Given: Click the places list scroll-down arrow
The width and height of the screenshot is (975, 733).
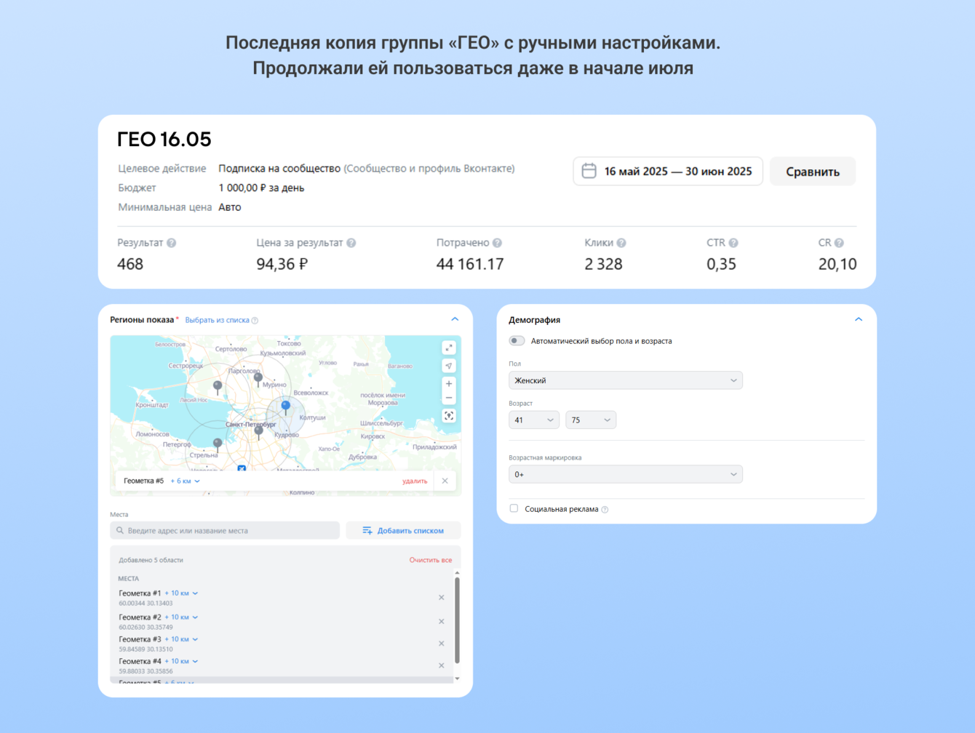Looking at the screenshot, I should pos(457,679).
